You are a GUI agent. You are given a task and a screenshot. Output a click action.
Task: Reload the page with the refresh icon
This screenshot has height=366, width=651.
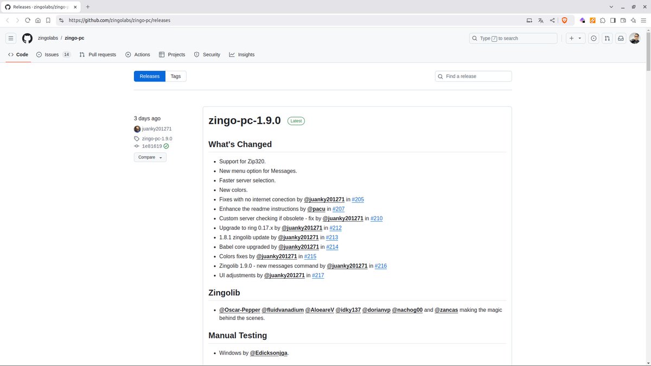pos(28,20)
